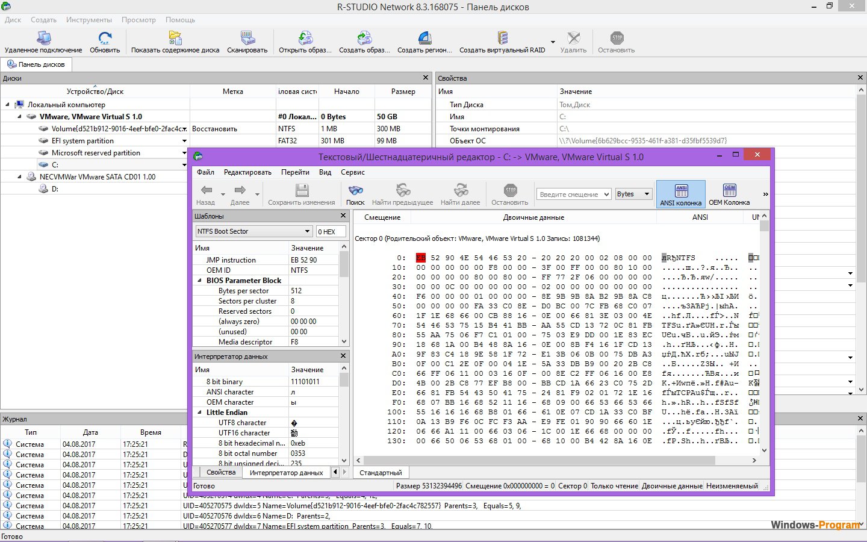Click the Найти предыдущее (find previous) icon

click(403, 195)
